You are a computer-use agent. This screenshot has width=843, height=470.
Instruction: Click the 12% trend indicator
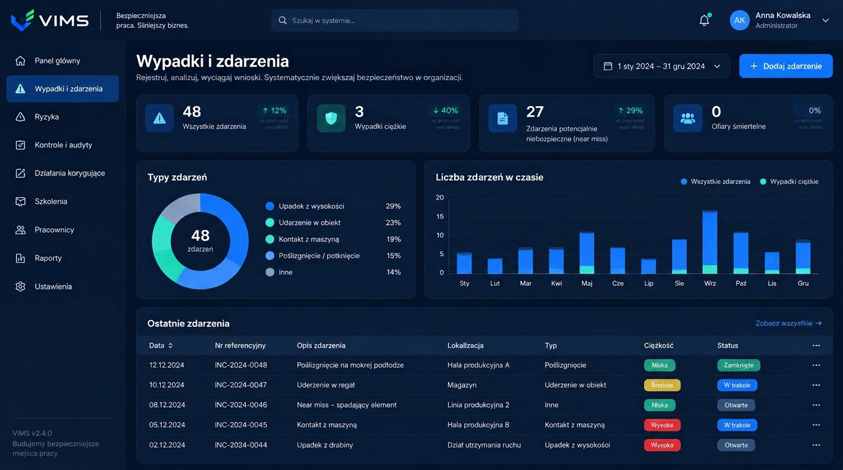[274, 111]
